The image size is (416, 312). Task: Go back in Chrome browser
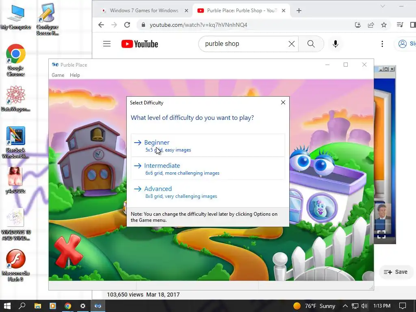(101, 25)
